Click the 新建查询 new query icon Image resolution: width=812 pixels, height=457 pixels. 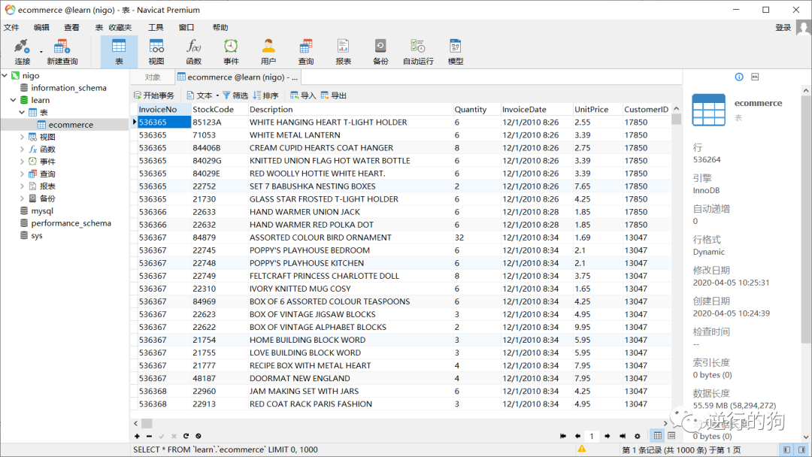click(x=62, y=52)
